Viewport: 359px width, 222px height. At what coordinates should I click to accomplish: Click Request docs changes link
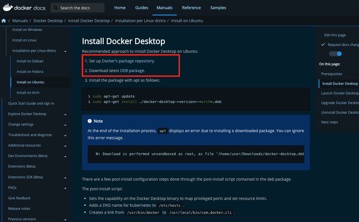coord(343,45)
